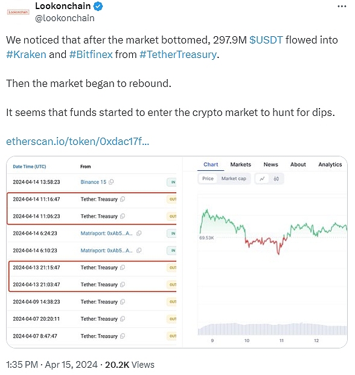Copy the Binance 15 address icon
355x375 pixels.
(111, 182)
